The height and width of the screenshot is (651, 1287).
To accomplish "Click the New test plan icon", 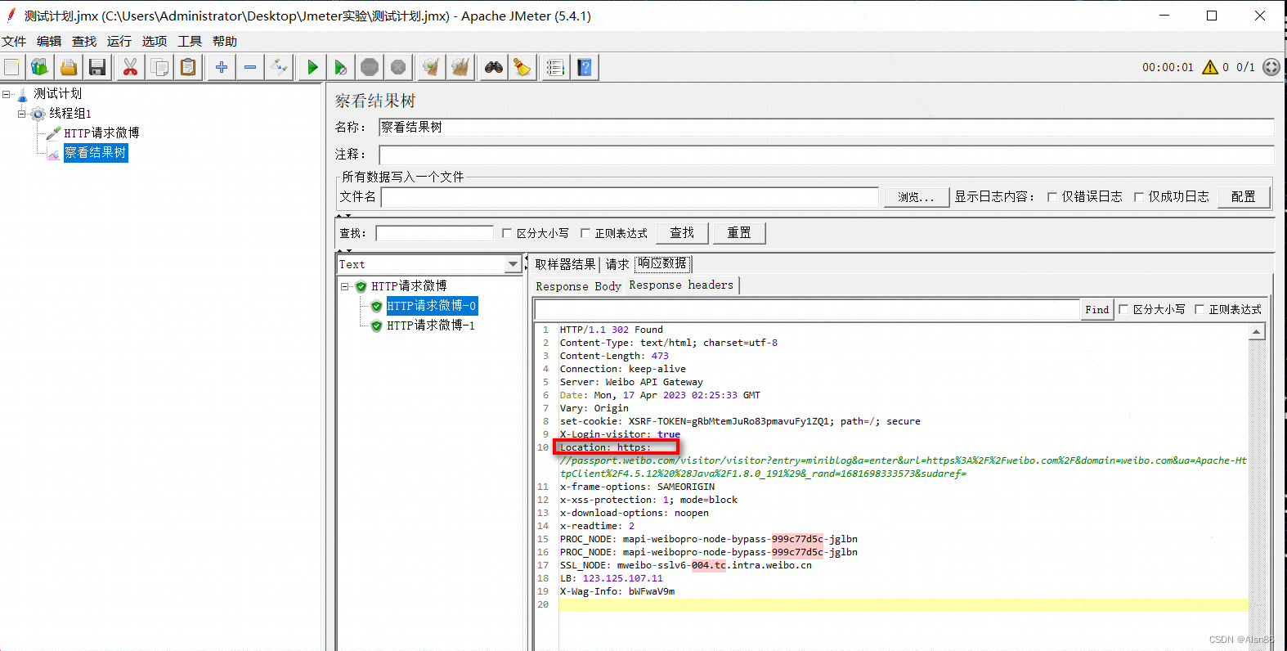I will coord(12,67).
